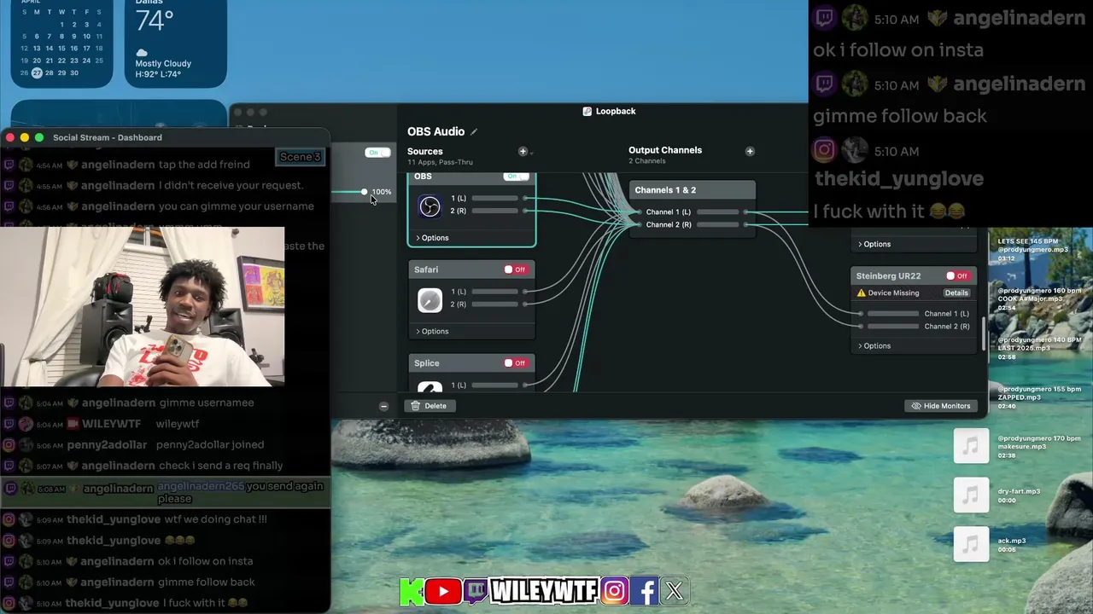The image size is (1093, 614).
Task: Open the makesure.mp3 music file icon
Action: [971, 445]
